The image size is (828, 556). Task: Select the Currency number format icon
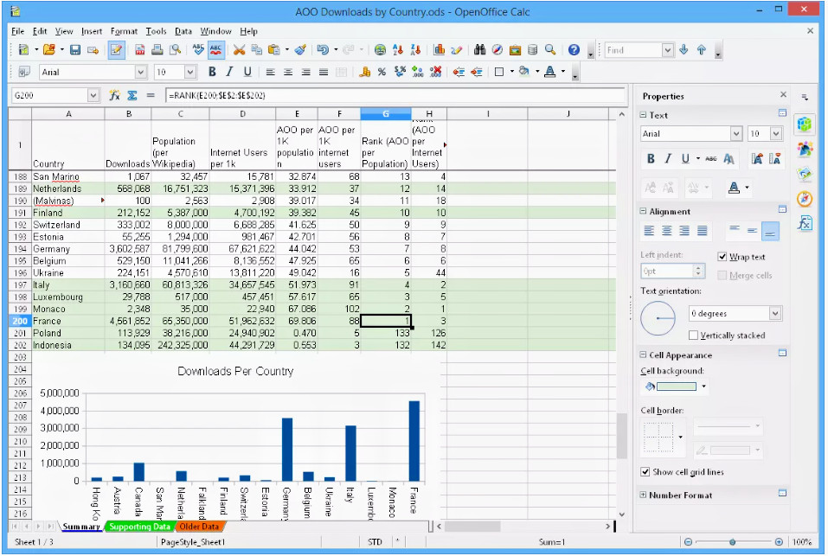click(365, 72)
